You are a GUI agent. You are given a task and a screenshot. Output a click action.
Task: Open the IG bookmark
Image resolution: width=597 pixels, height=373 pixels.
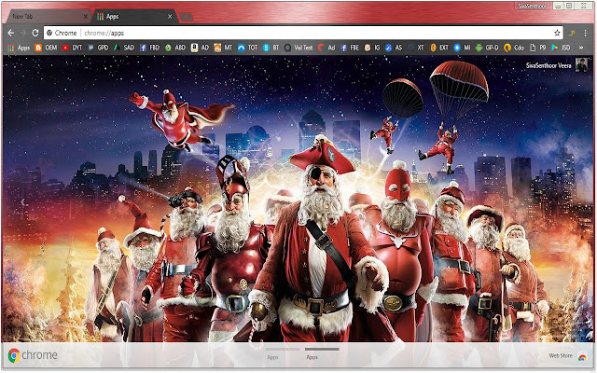click(x=372, y=48)
